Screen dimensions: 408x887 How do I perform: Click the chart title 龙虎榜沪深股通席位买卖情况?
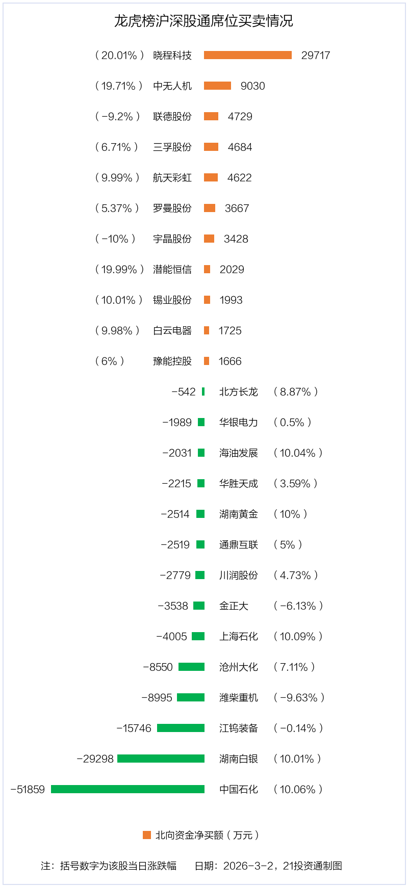point(203,21)
